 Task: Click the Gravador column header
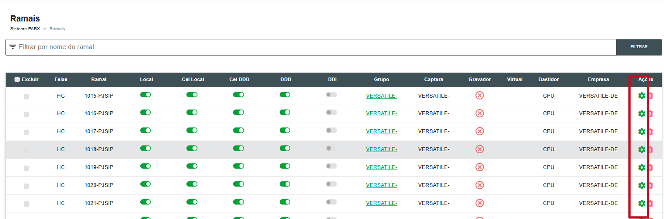(480, 80)
